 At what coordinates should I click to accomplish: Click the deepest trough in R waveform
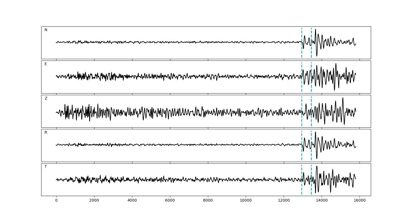tap(317, 158)
